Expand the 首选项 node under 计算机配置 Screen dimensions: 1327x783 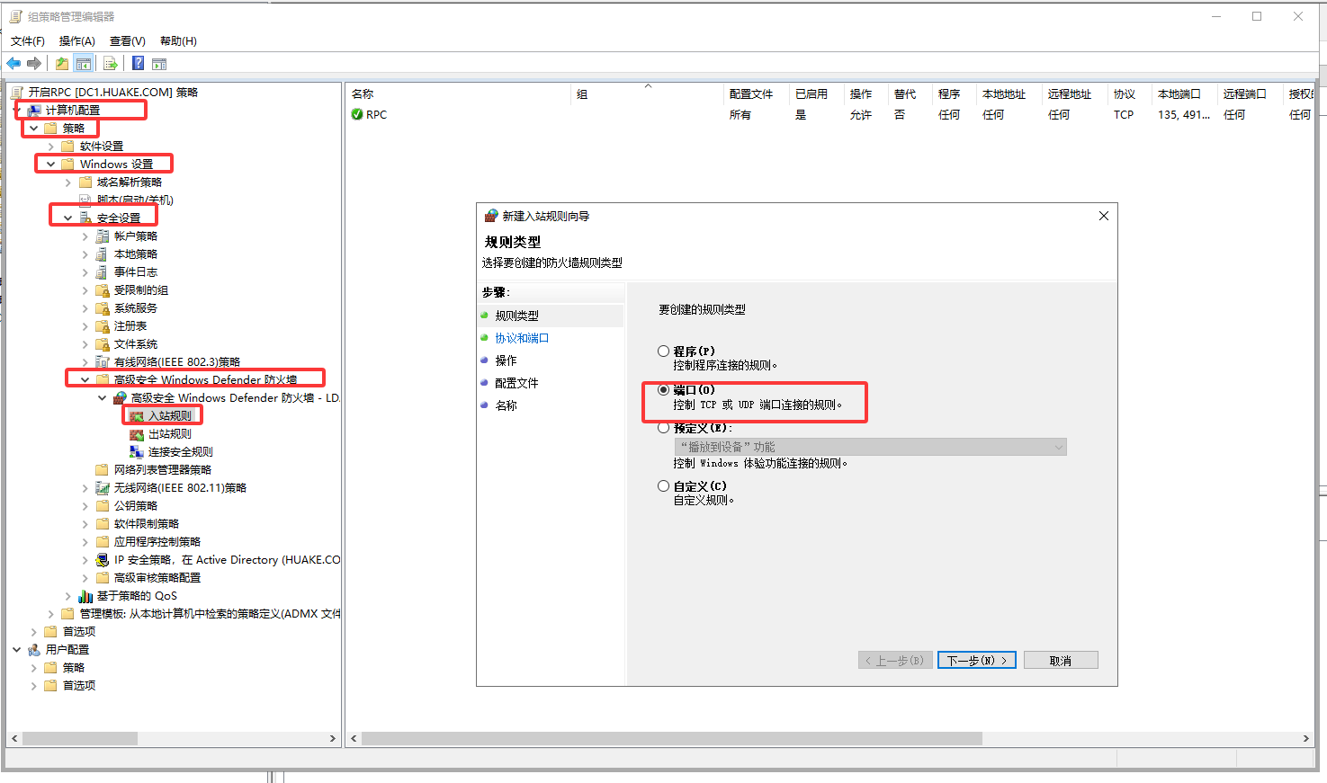point(34,632)
